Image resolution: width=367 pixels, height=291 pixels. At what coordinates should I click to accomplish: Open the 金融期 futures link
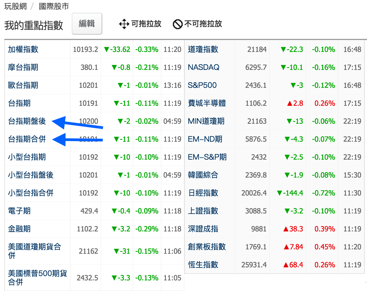19,229
